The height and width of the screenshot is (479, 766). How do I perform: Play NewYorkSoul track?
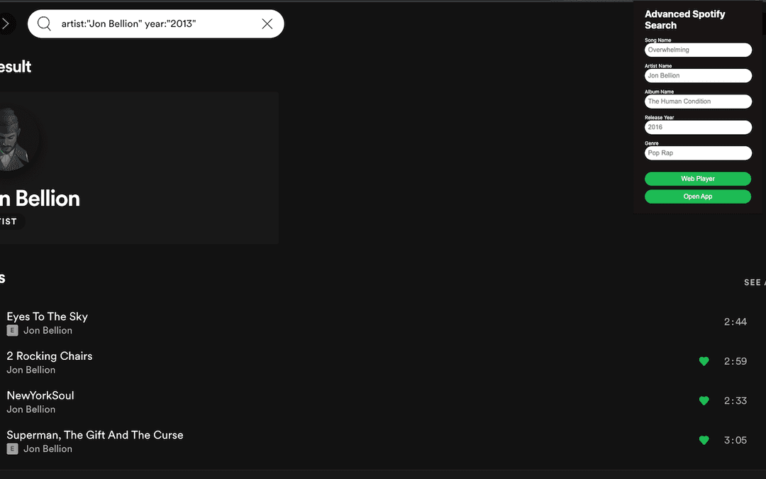(40, 395)
